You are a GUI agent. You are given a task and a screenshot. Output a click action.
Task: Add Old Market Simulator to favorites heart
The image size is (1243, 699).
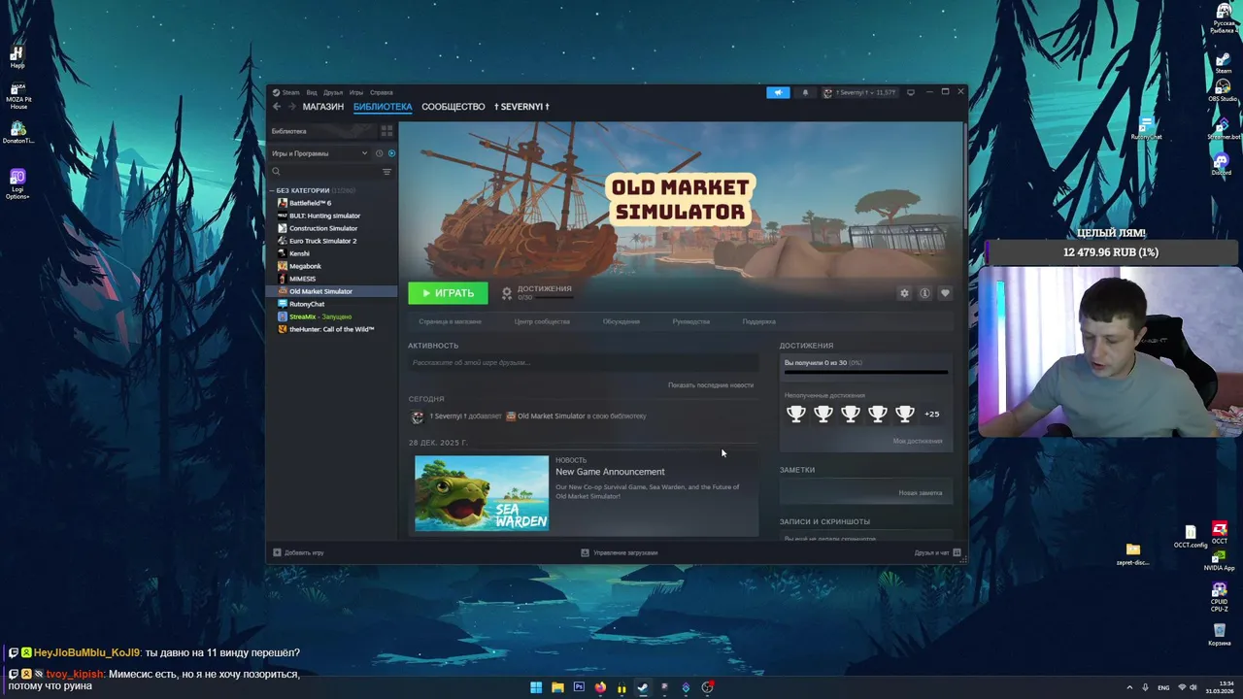(x=945, y=293)
